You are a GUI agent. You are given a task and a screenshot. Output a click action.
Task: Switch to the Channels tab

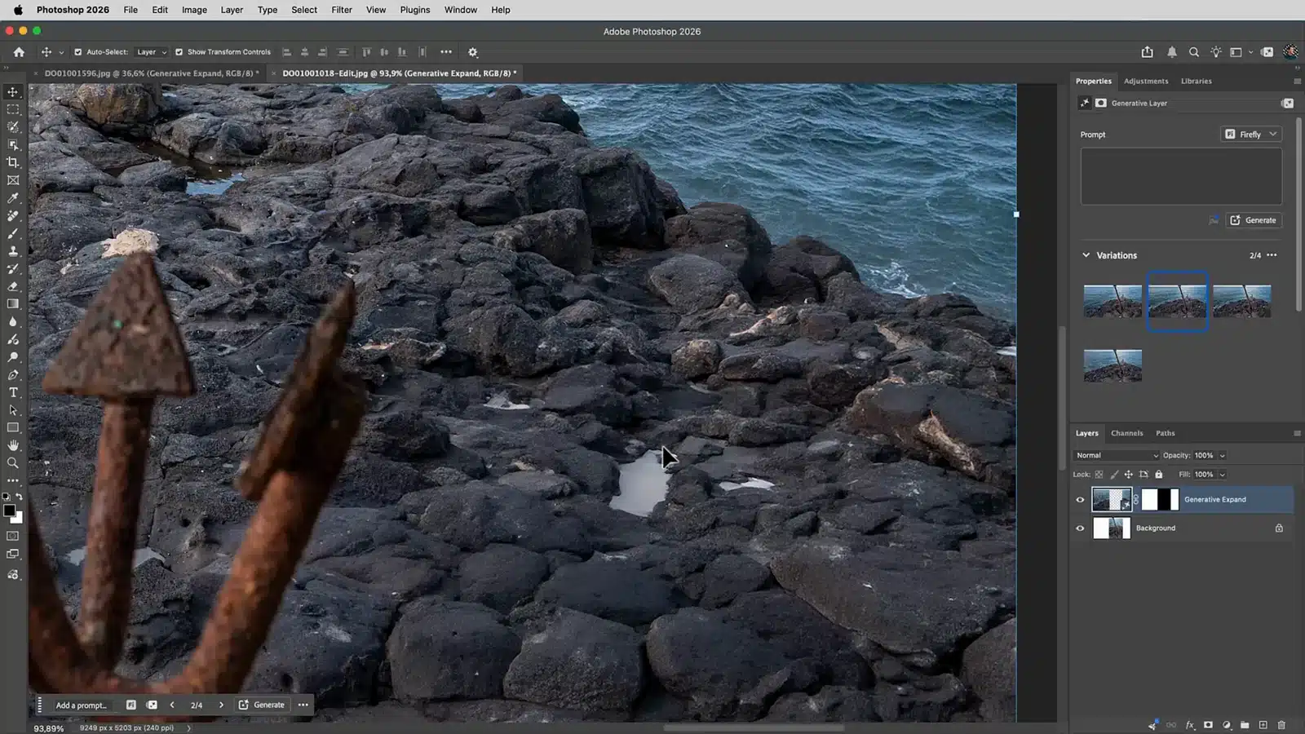[1126, 433]
